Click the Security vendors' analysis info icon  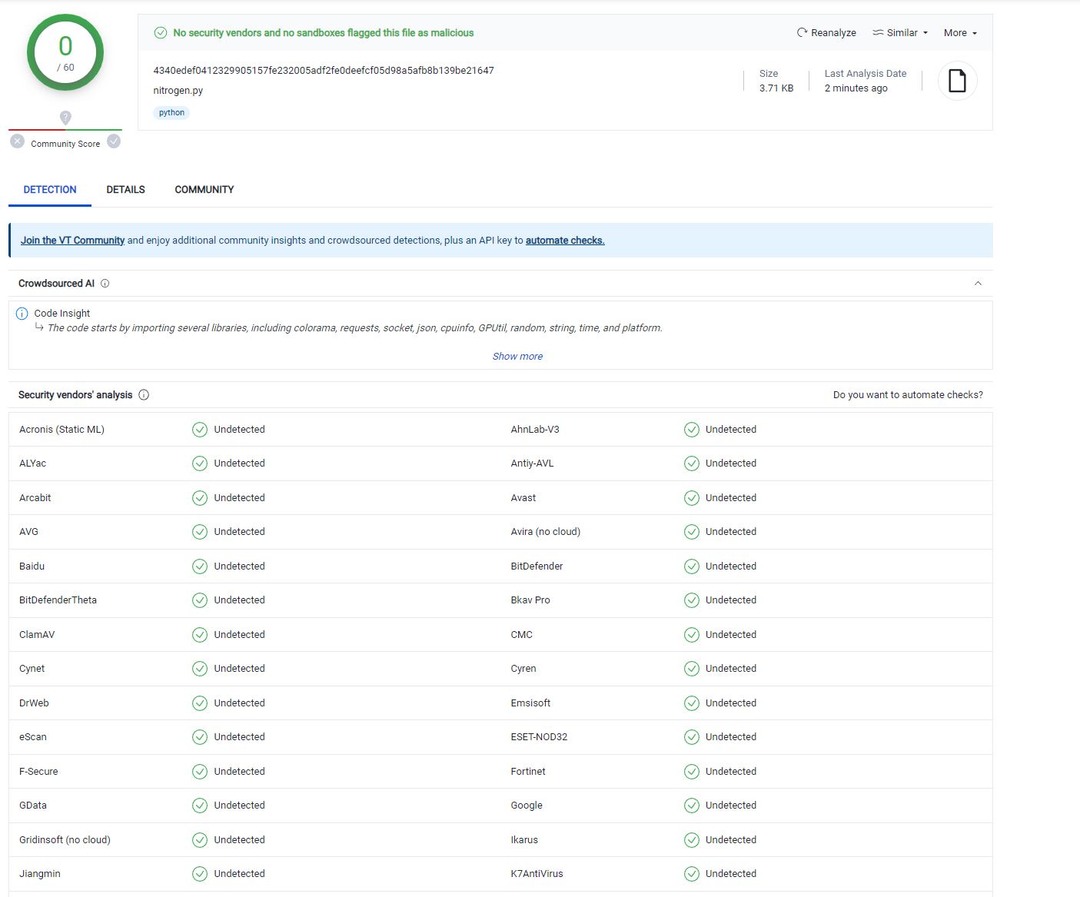(x=144, y=394)
